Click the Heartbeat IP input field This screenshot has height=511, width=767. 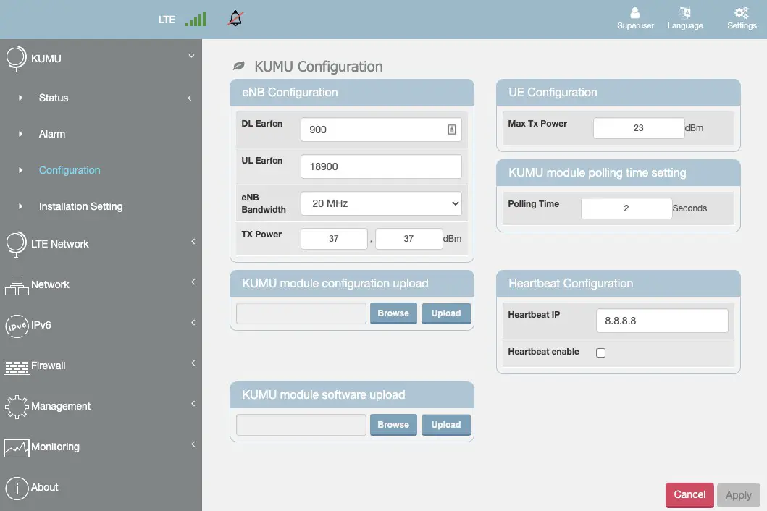661,321
